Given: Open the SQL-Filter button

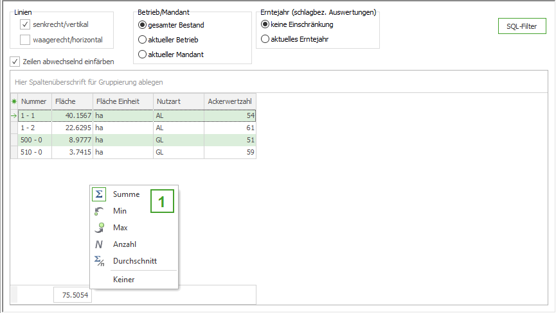Looking at the screenshot, I should 521,26.
